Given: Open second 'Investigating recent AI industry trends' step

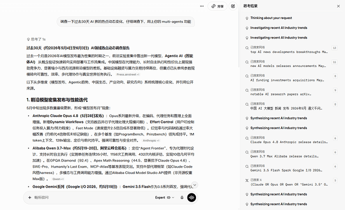Looking at the screenshot, I should click(278, 38).
